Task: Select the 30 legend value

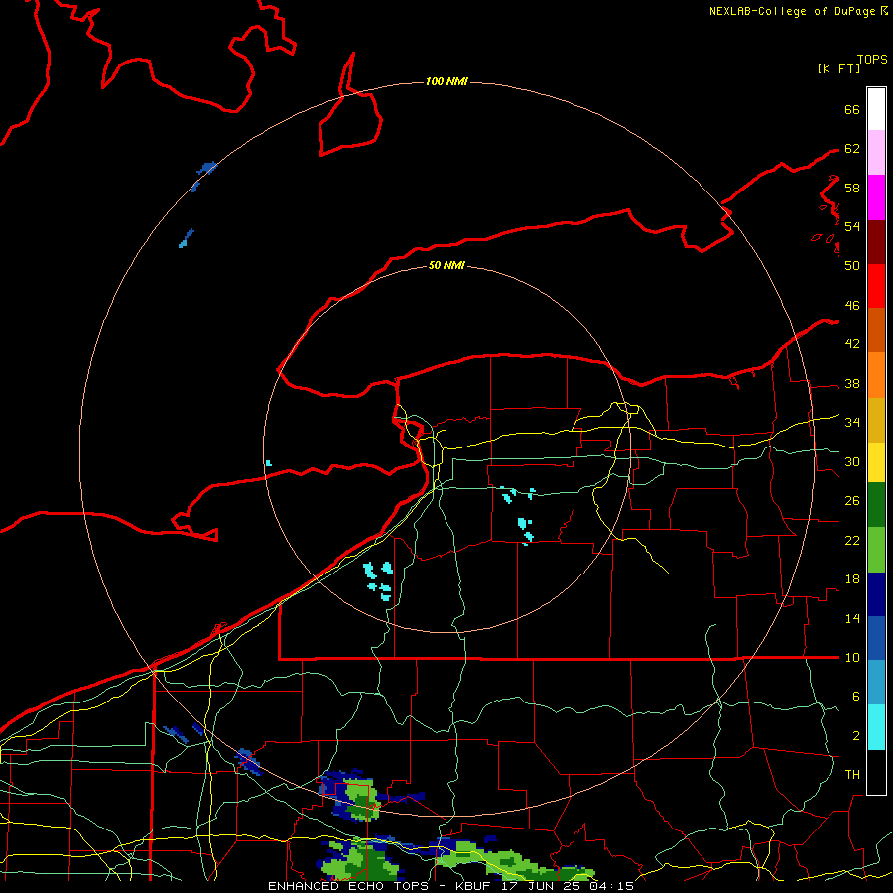Action: (852, 461)
